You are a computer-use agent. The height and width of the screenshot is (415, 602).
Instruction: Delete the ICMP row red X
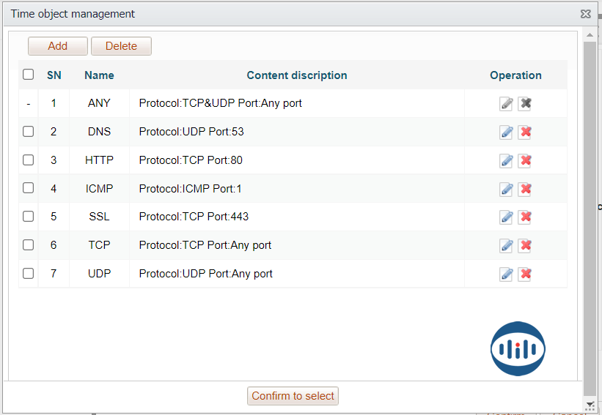click(525, 189)
